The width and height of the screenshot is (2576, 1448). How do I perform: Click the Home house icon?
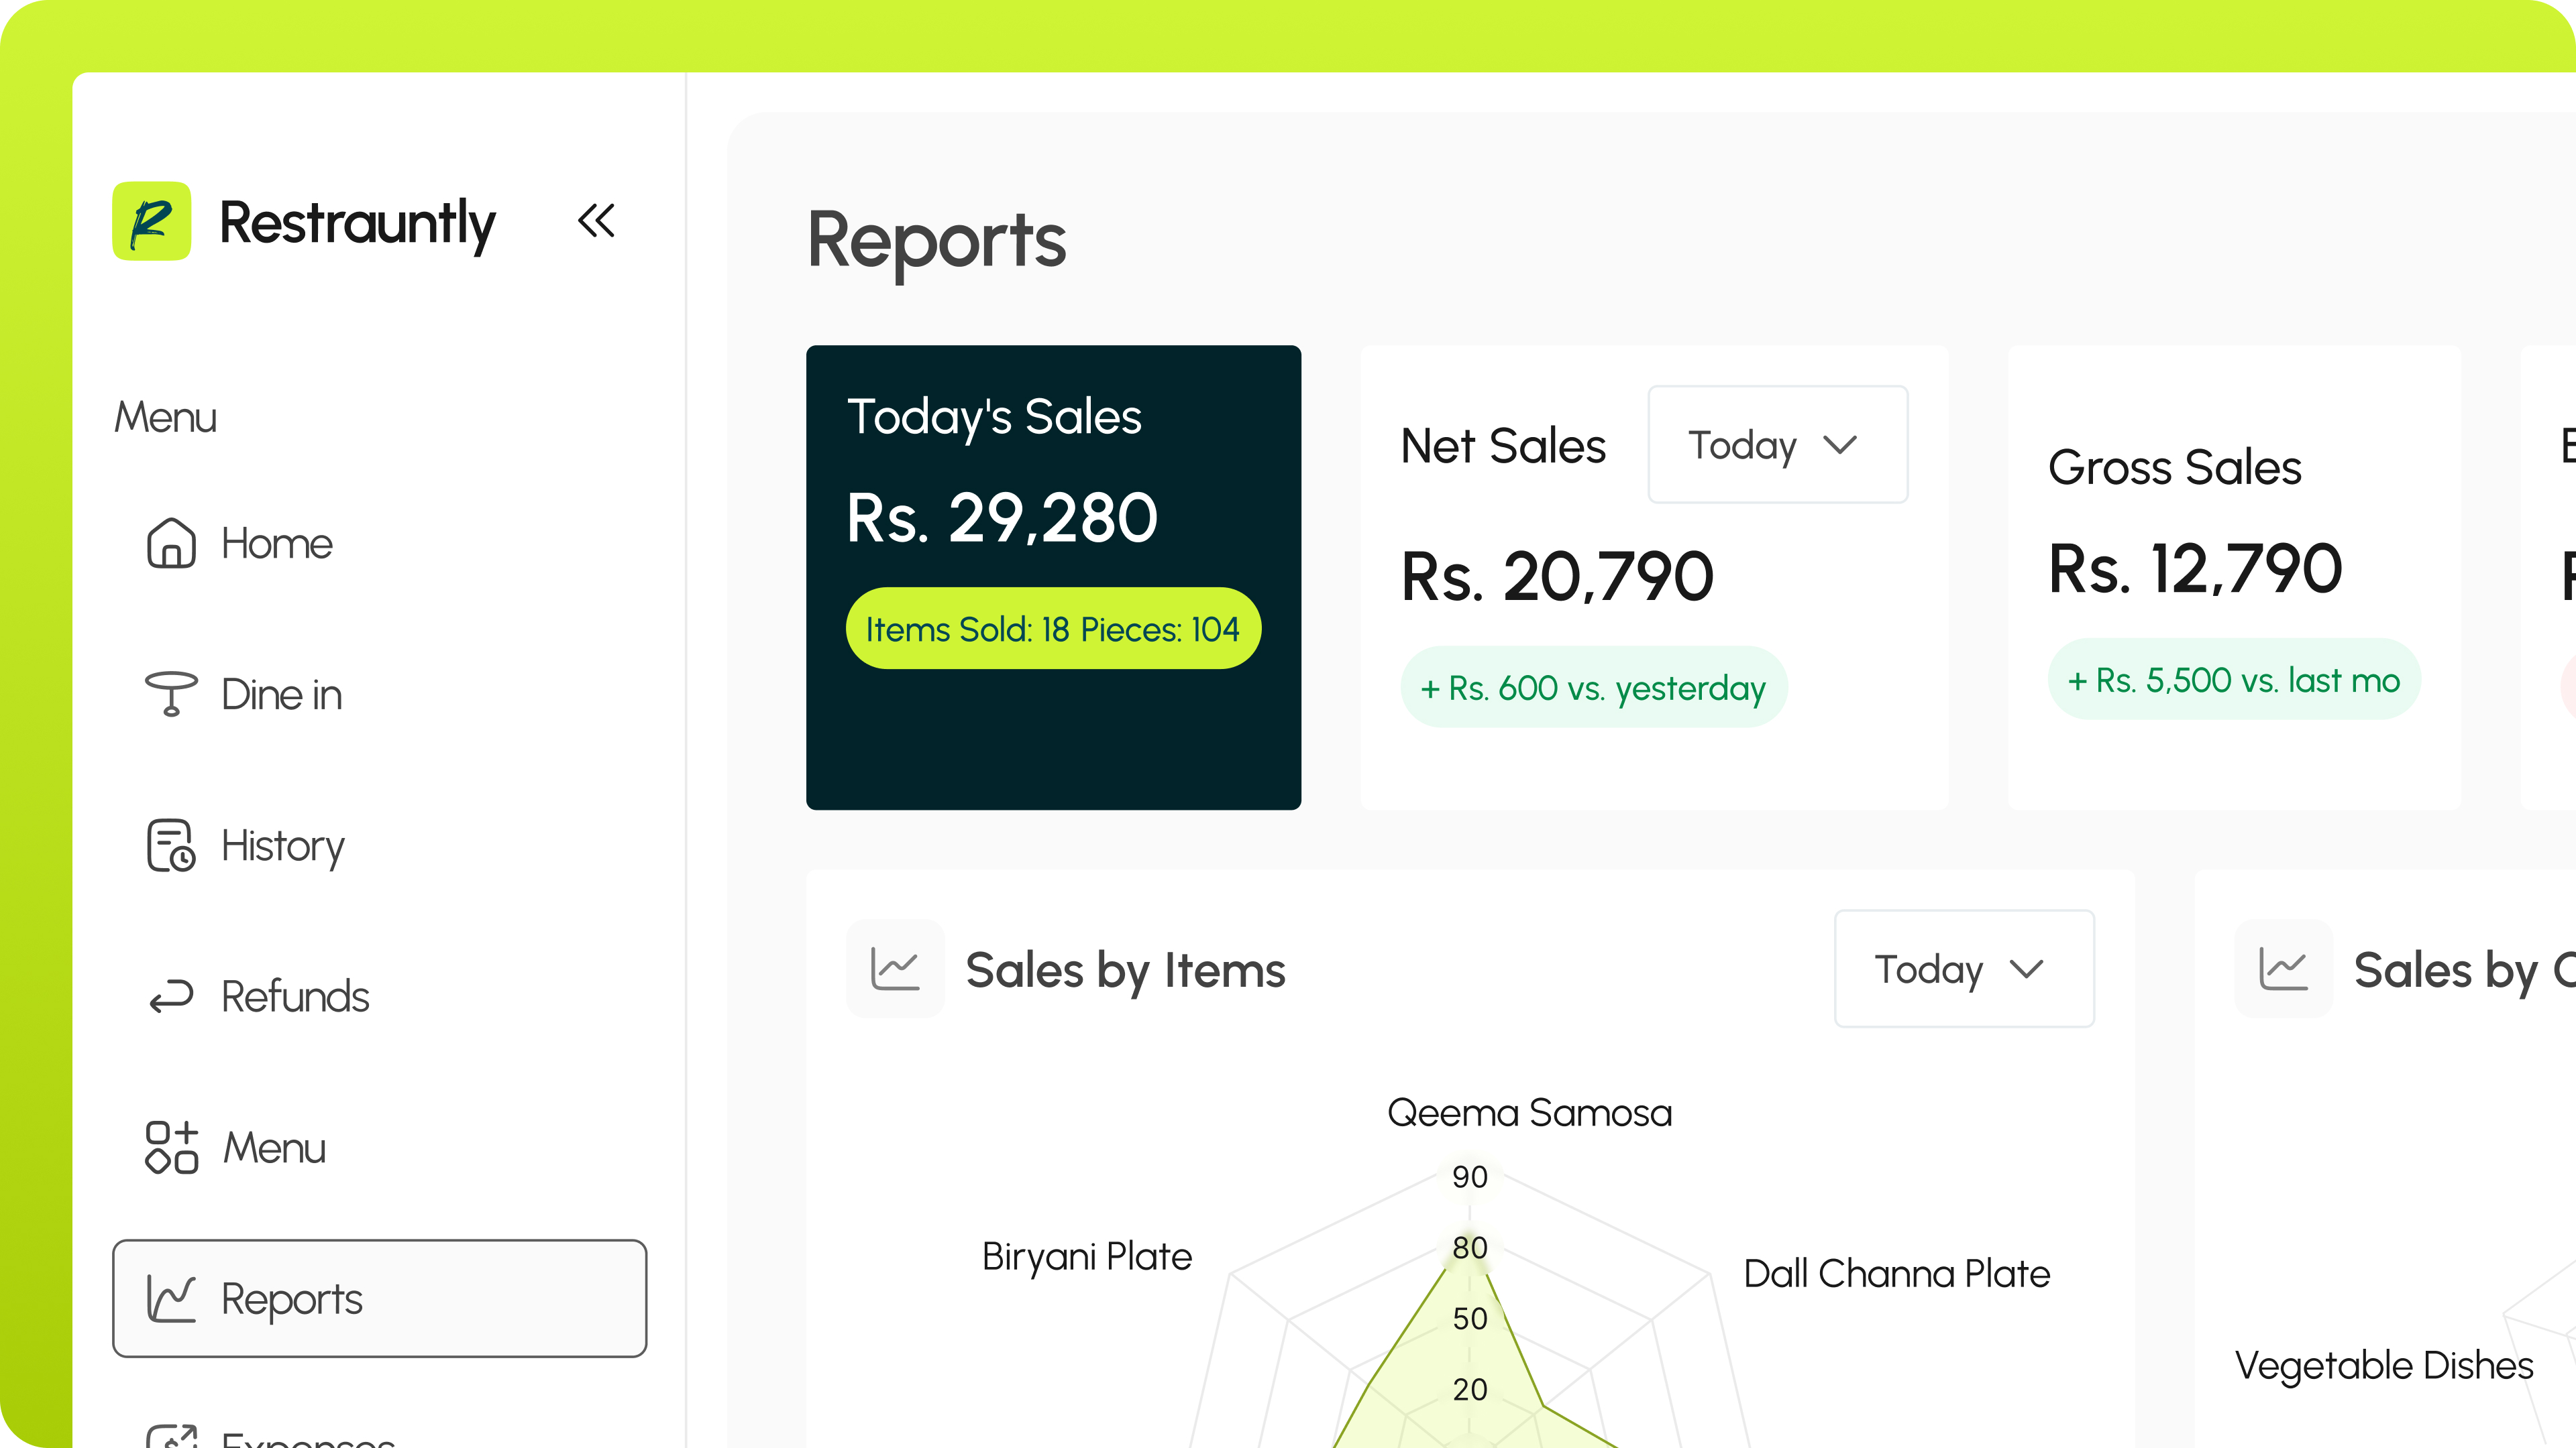pyautogui.click(x=171, y=544)
